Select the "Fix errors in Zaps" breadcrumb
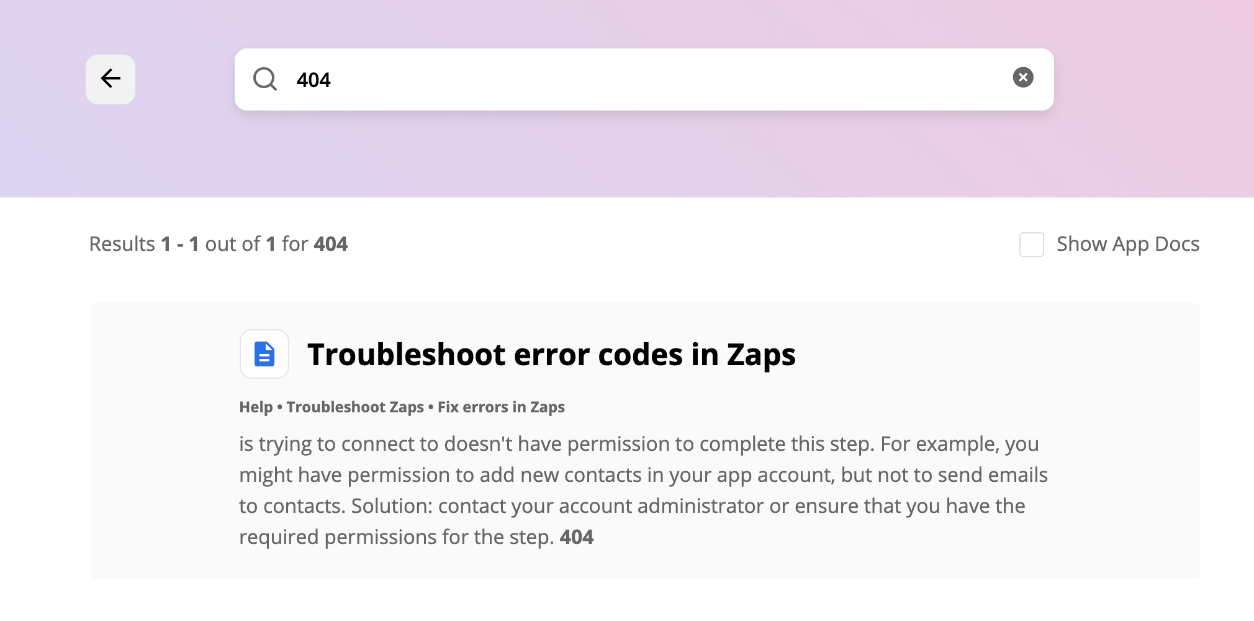Screen dimensions: 1254x621 501,407
